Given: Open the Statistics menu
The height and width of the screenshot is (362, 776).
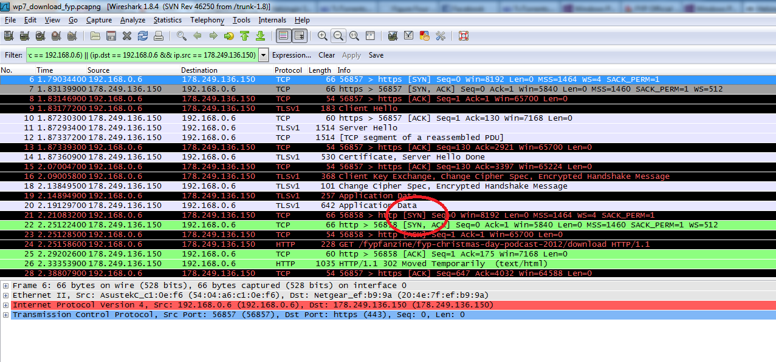Looking at the screenshot, I should [168, 20].
